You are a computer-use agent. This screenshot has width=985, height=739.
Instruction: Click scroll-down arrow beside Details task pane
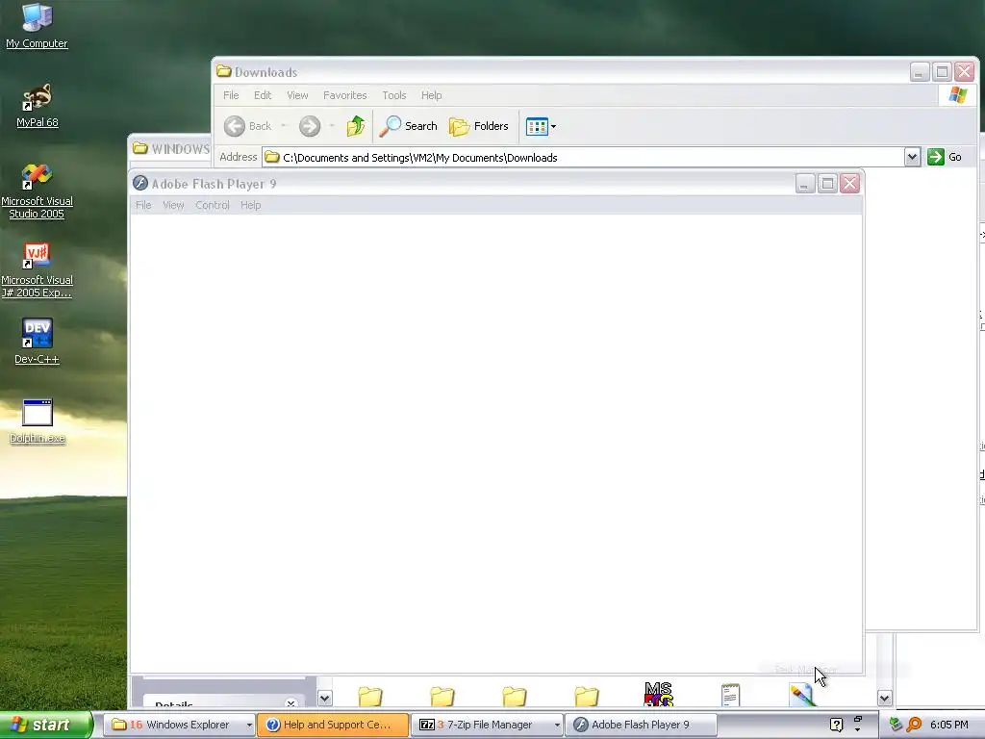pyautogui.click(x=325, y=699)
